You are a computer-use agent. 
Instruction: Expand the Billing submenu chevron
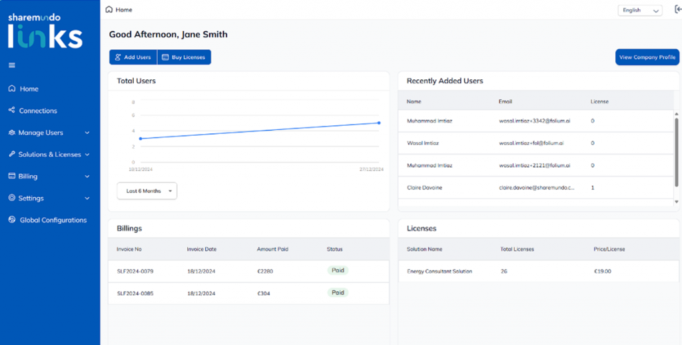click(87, 176)
